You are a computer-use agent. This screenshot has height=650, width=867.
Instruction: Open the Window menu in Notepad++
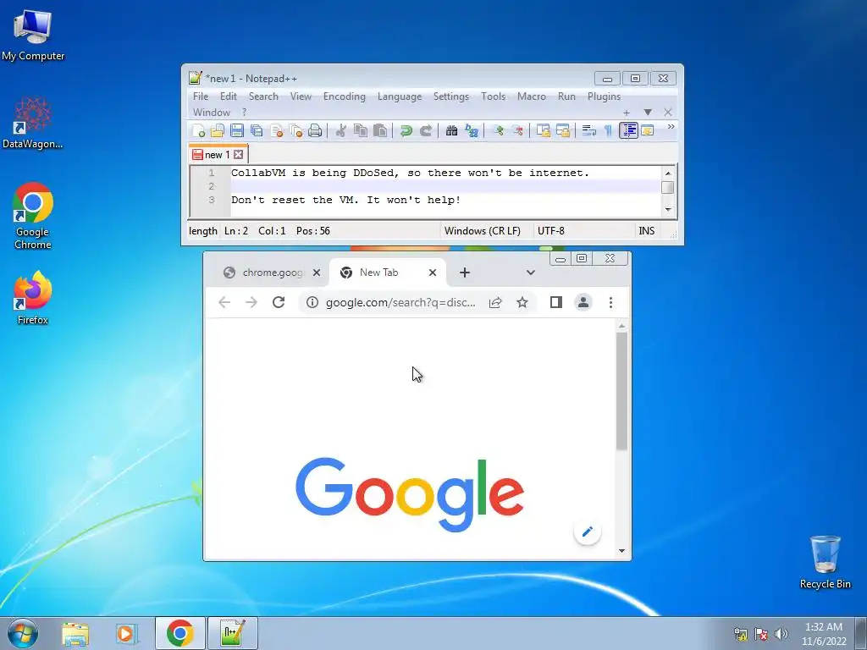click(211, 113)
